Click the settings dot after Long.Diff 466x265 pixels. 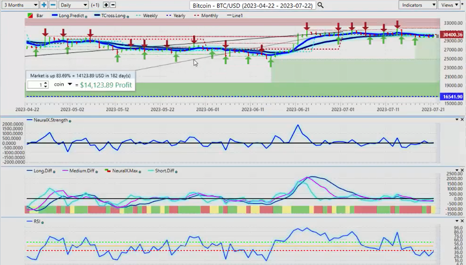point(54,171)
